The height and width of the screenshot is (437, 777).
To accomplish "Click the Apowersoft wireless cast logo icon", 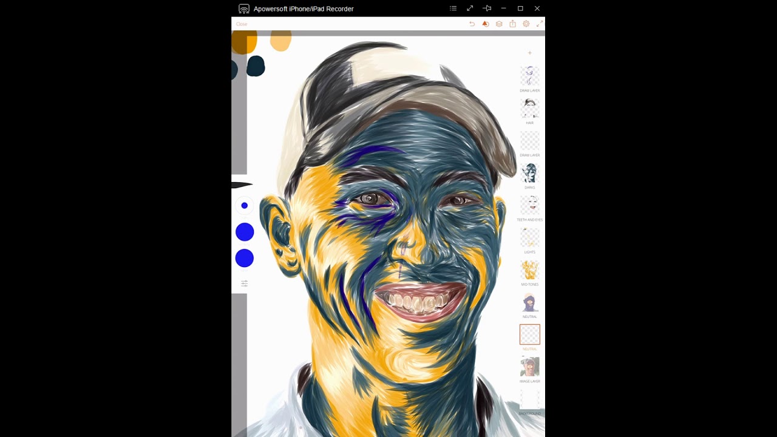I will pyautogui.click(x=244, y=8).
